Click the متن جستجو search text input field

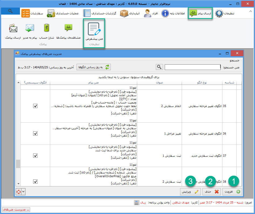192,67
